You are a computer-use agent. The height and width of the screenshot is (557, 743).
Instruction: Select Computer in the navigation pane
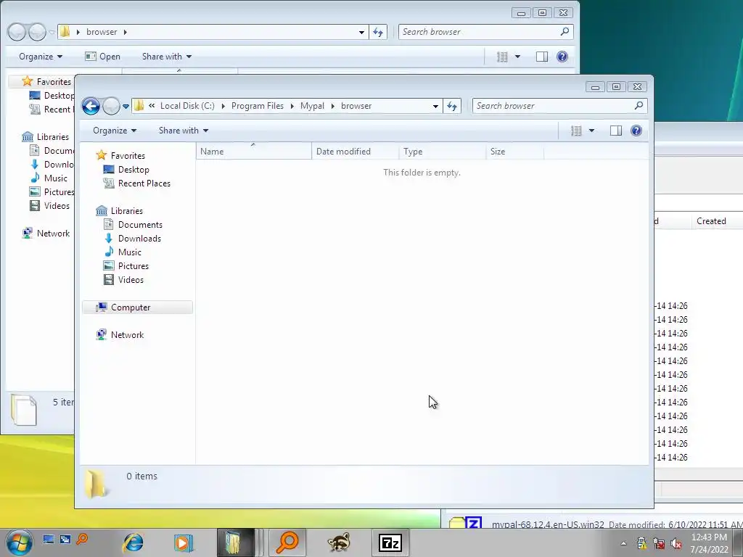(137, 308)
